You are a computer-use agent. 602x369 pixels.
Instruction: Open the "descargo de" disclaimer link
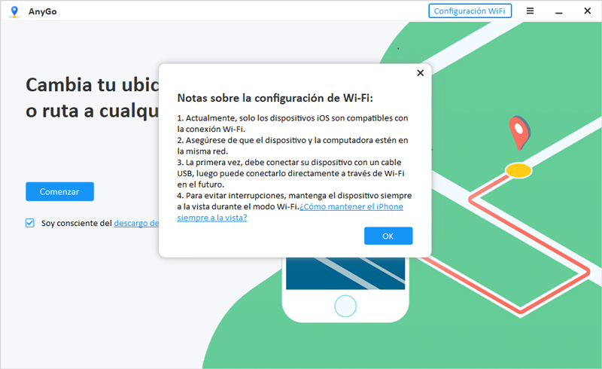135,223
